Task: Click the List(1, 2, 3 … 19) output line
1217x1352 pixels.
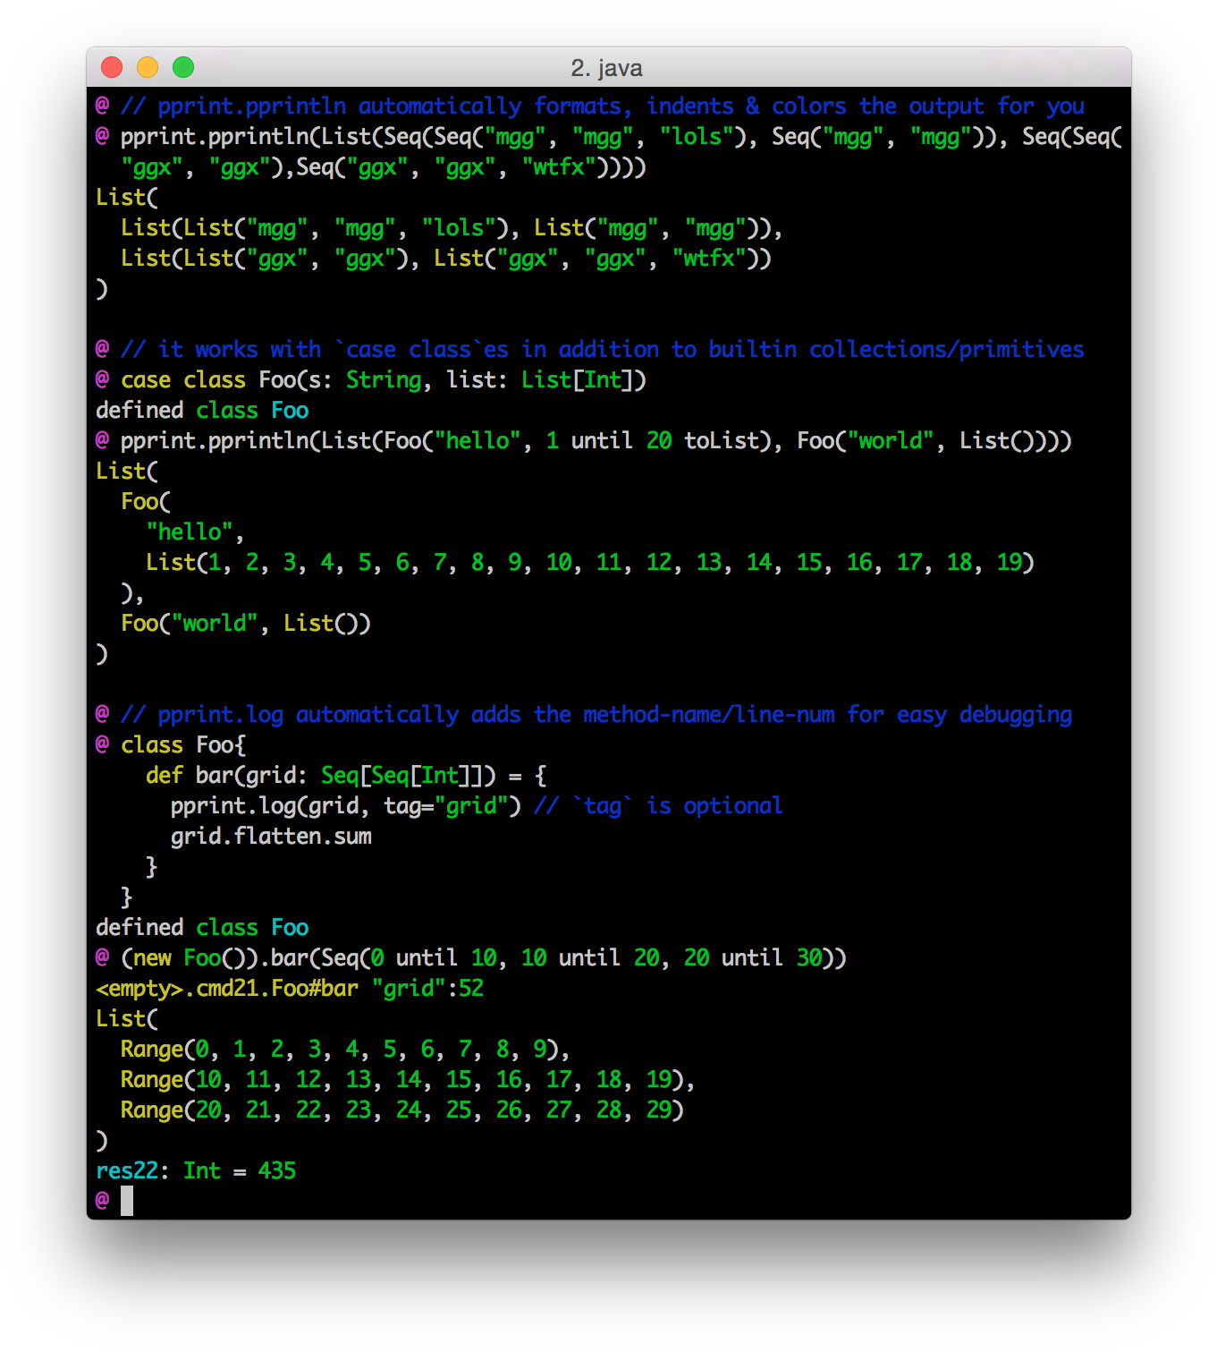Action: pyautogui.click(x=589, y=562)
